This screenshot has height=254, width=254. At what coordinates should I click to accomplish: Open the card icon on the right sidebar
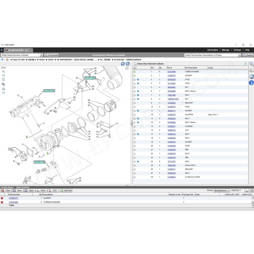coord(251,70)
